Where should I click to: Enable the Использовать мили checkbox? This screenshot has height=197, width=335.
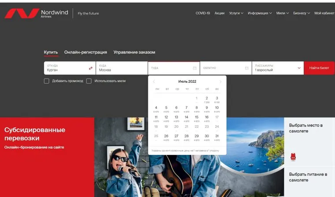coord(89,81)
